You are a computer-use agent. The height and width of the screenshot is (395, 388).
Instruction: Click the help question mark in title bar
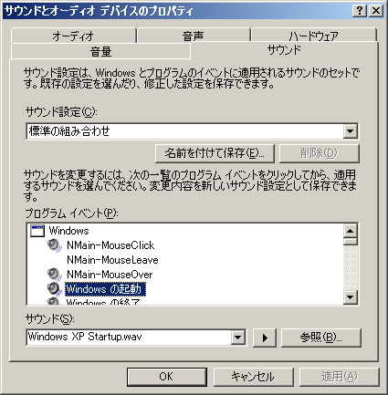coord(360,11)
